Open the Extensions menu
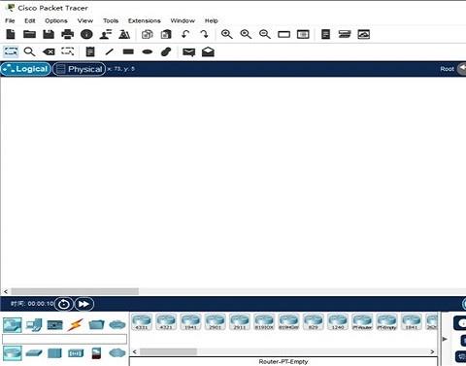Viewport: 466px width, 366px height. click(x=145, y=20)
